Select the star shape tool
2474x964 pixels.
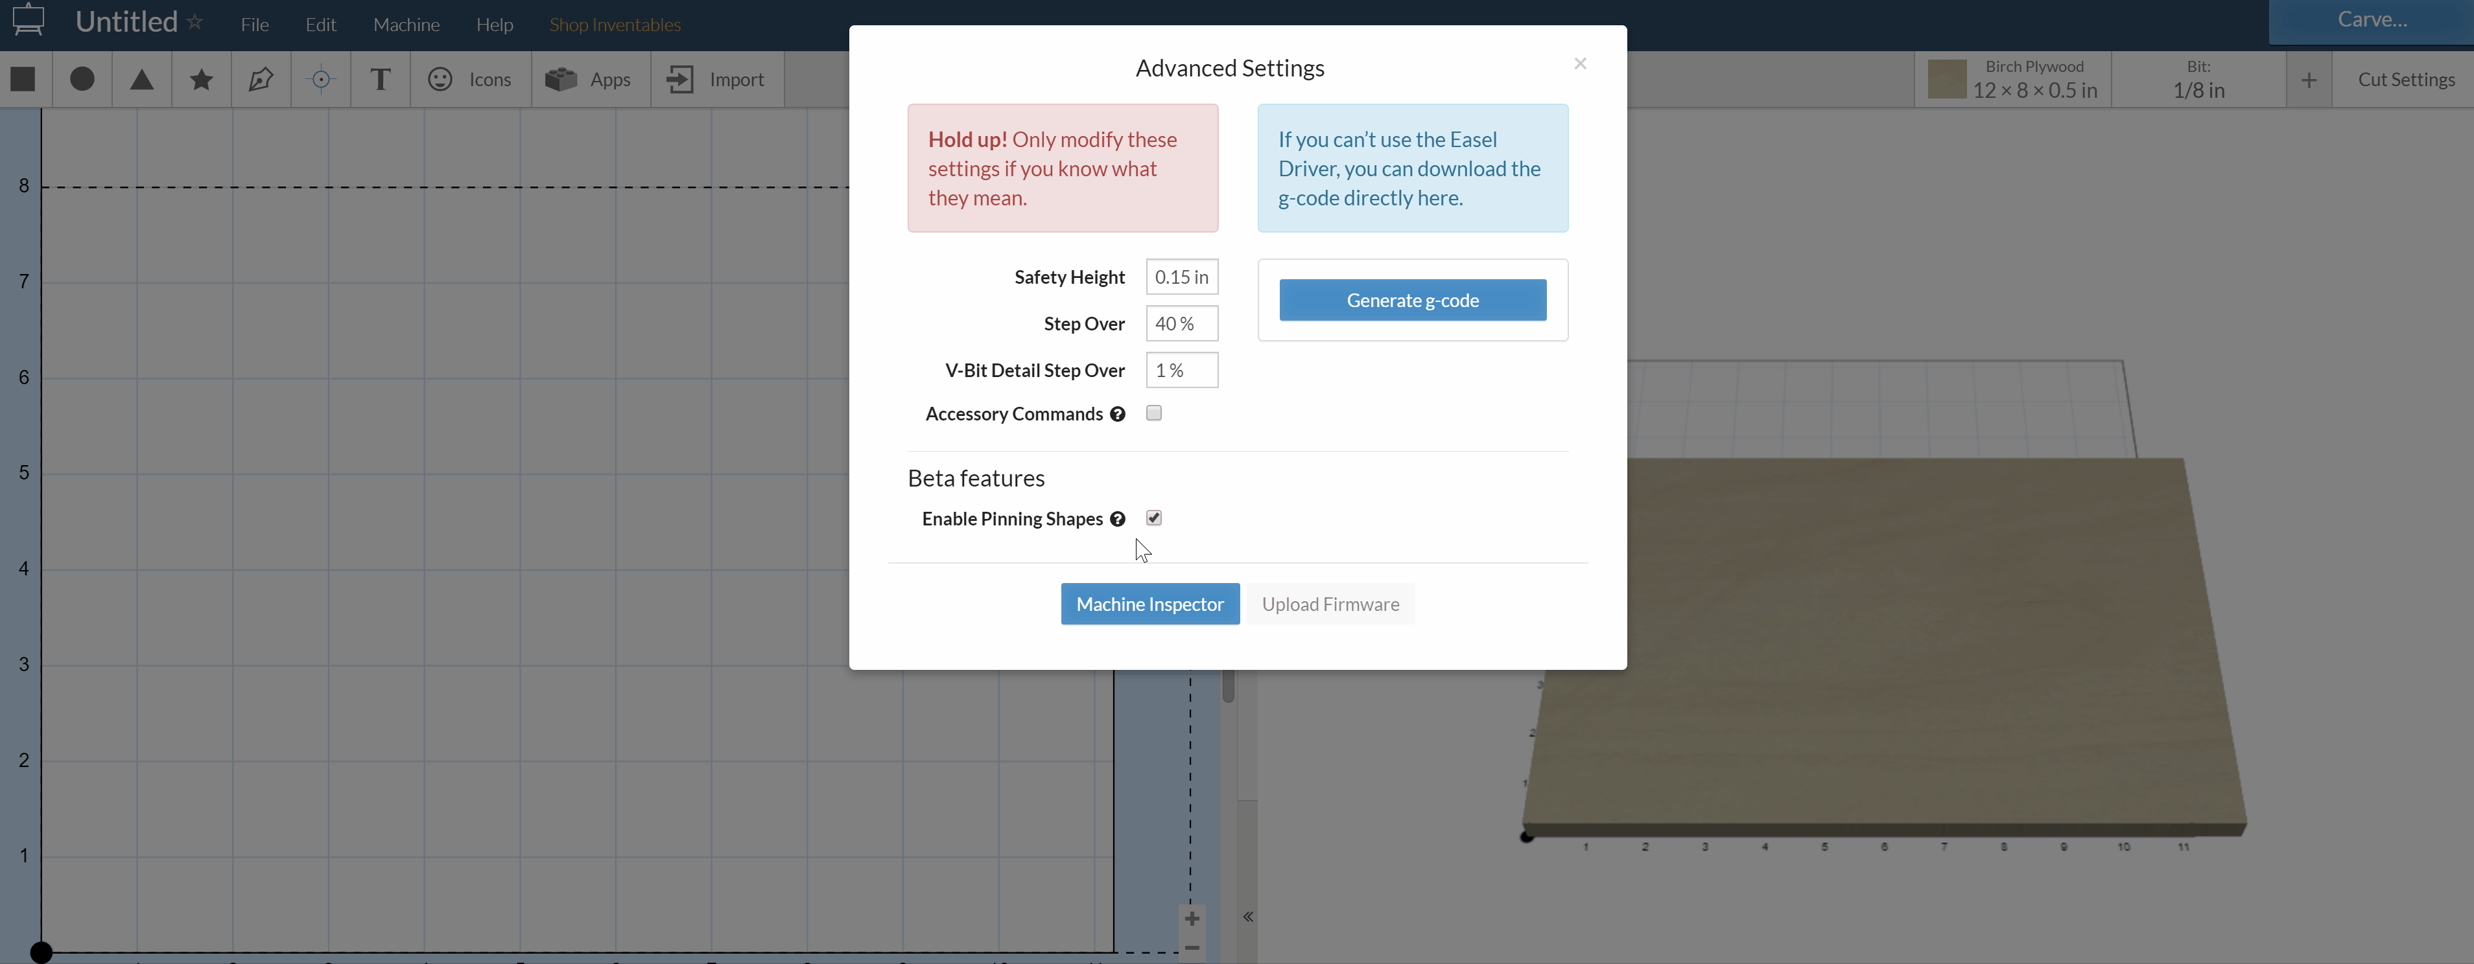click(x=202, y=80)
